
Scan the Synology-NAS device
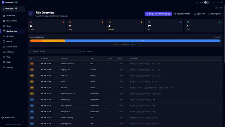[121, 124]
